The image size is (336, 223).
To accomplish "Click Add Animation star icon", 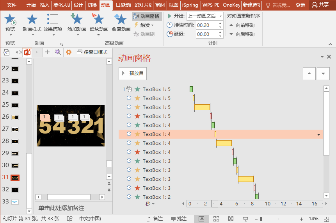I will tap(76, 19).
